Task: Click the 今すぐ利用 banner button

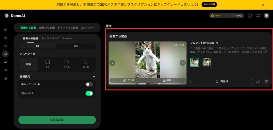Action: [209, 5]
